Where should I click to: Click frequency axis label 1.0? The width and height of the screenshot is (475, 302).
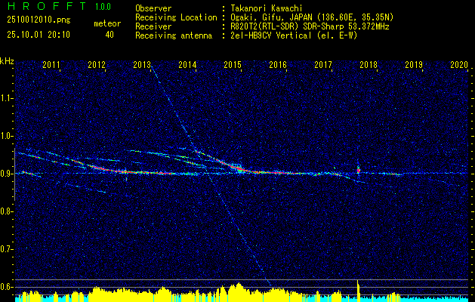pos(6,136)
